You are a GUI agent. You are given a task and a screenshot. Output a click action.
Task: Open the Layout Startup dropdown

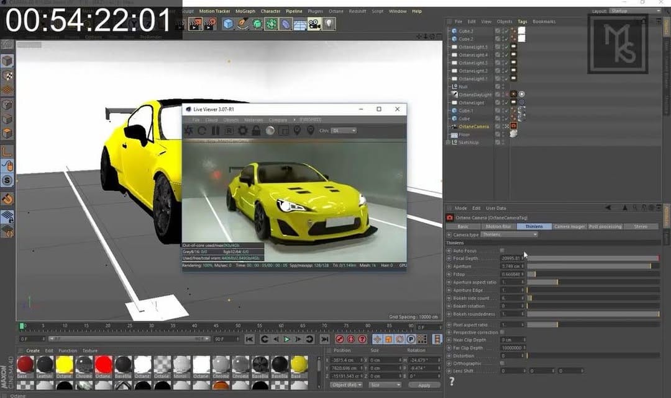pyautogui.click(x=635, y=11)
